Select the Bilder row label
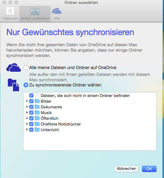164x178 pixels. coord(46,101)
